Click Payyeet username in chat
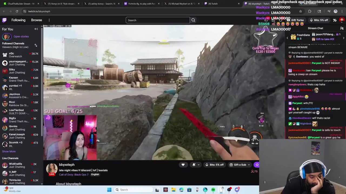This screenshot has width=346, height=194. coord(297,103)
